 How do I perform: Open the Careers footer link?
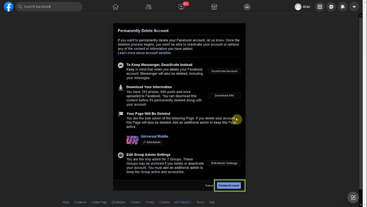[136, 202]
